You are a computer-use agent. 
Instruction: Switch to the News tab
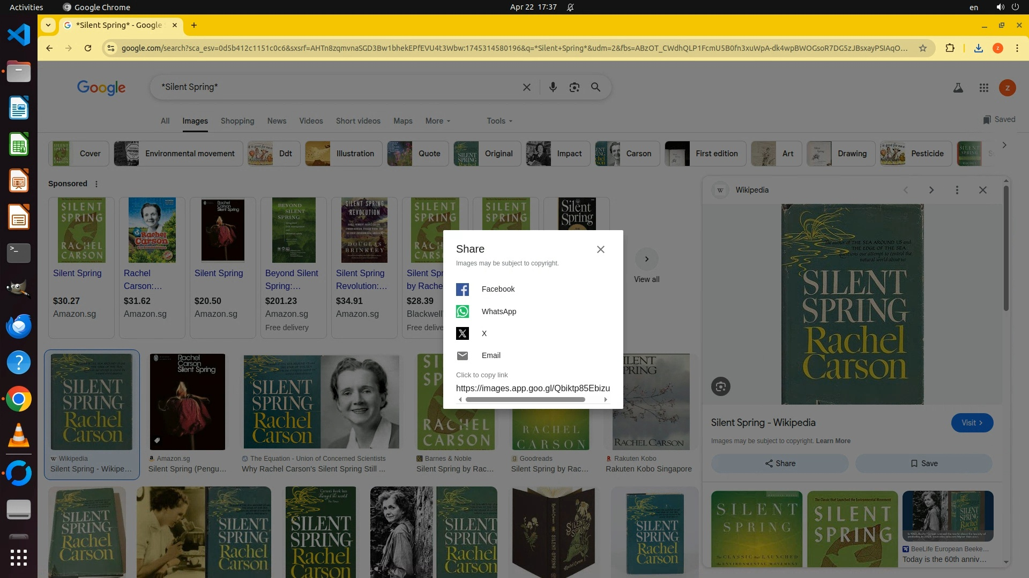pos(277,121)
